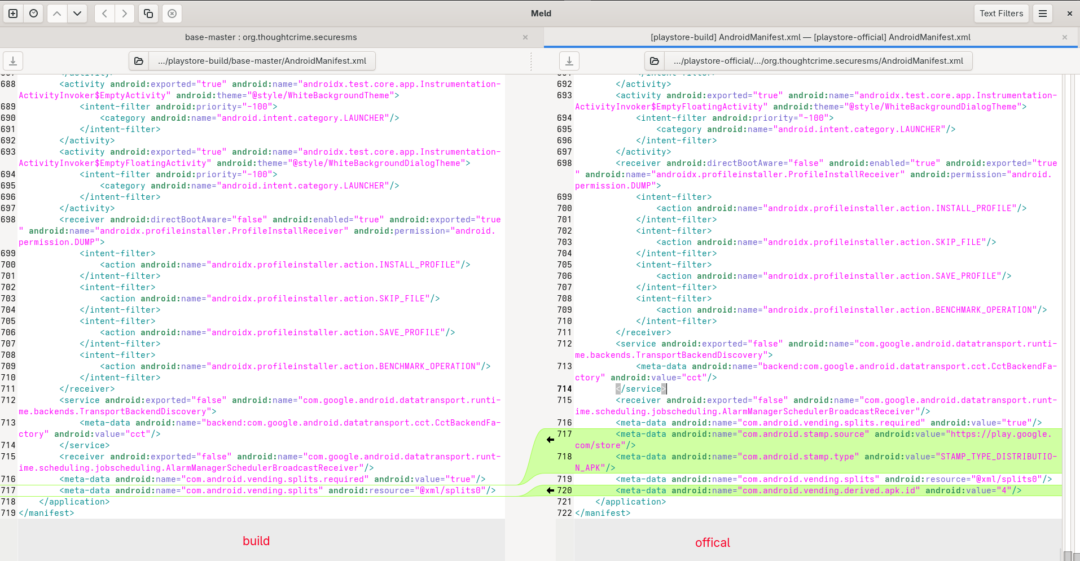
Task: Open the Text Filters dropdown
Action: [1001, 14]
